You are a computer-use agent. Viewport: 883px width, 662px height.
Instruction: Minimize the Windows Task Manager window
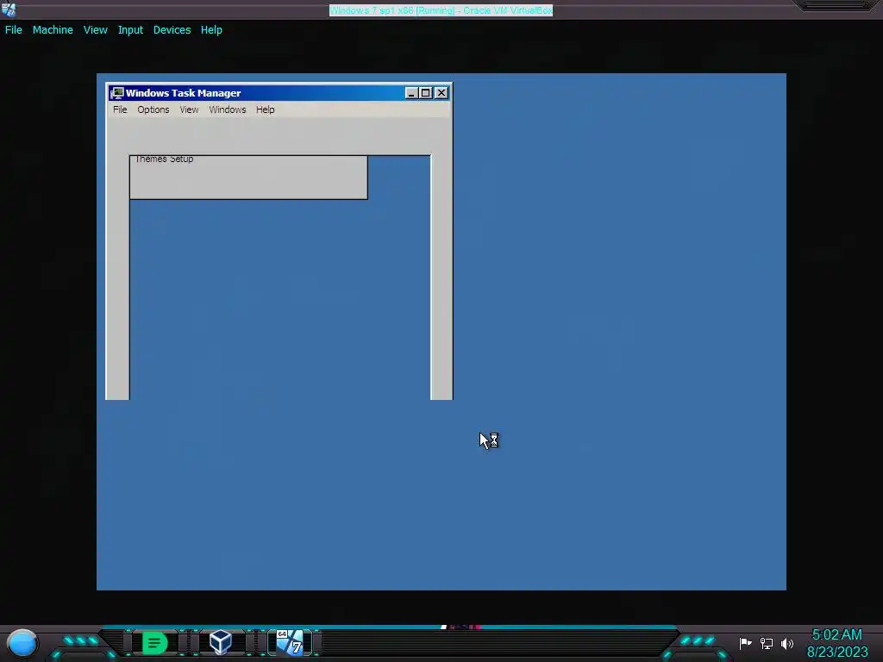(x=411, y=93)
